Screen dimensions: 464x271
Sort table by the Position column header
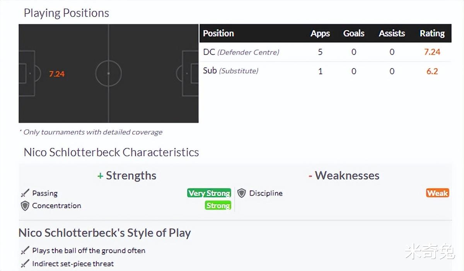tap(218, 33)
